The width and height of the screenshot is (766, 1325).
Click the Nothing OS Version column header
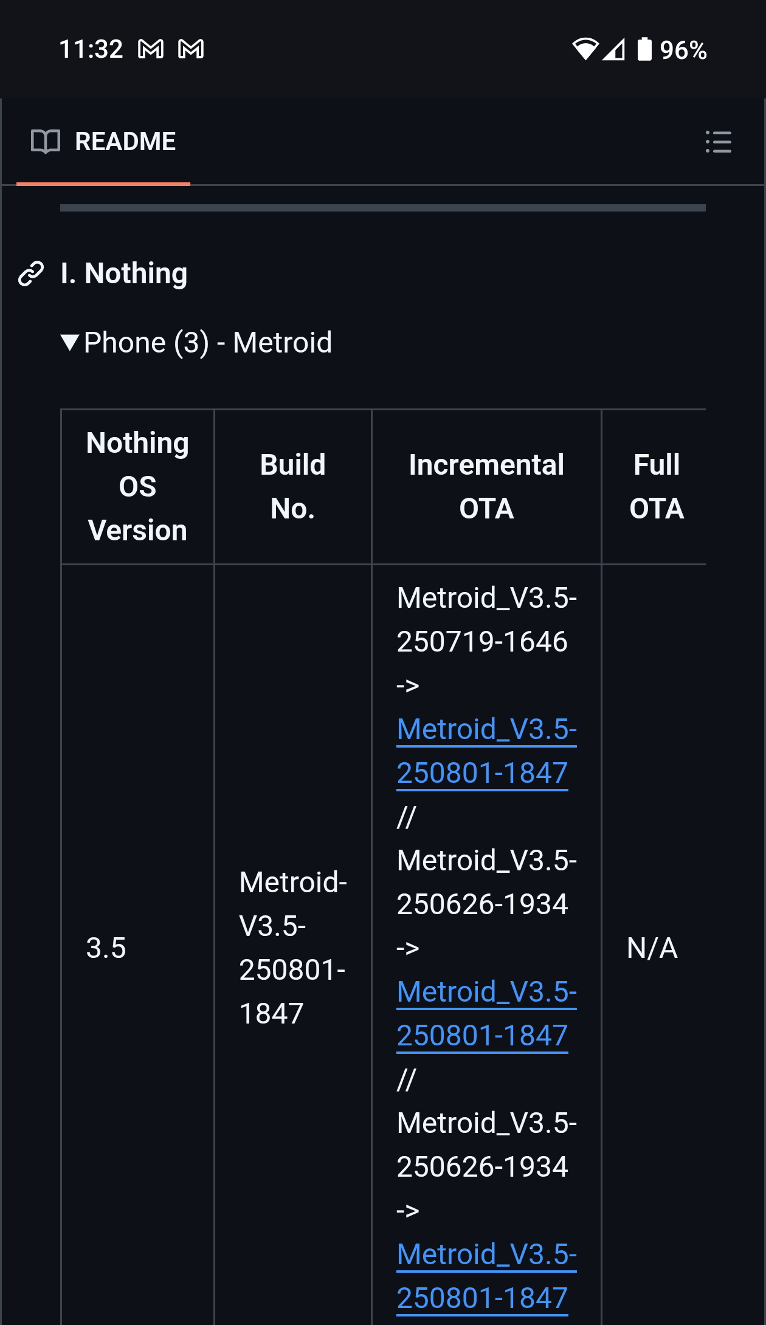pyautogui.click(x=137, y=486)
